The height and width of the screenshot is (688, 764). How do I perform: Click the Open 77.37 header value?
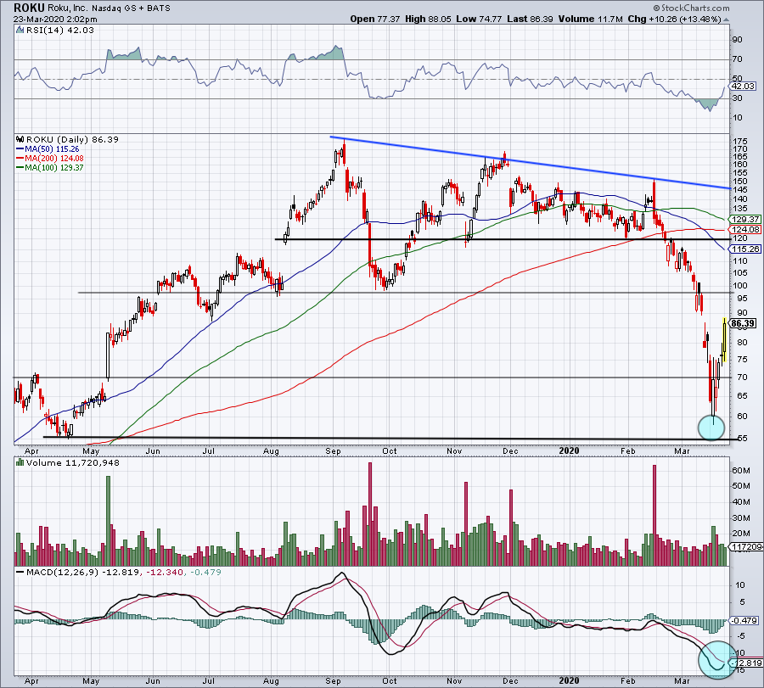(374, 19)
